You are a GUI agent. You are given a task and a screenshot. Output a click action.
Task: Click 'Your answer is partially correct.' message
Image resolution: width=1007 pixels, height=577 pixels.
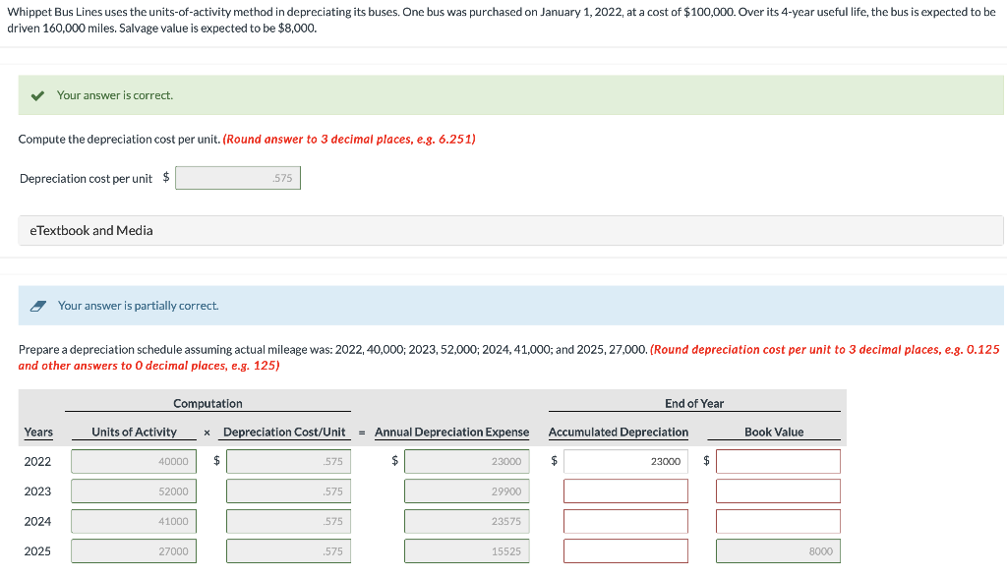coord(138,306)
